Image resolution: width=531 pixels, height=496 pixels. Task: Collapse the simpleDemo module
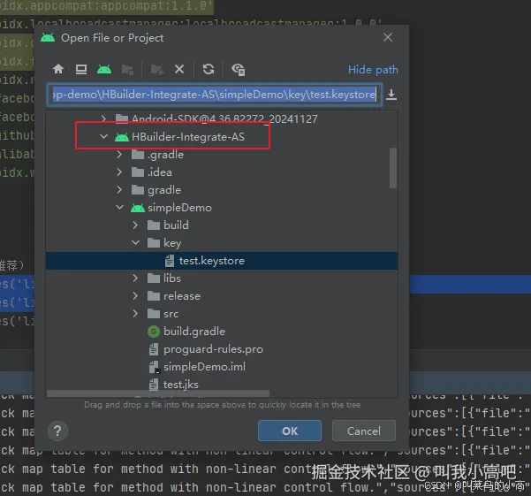[119, 208]
